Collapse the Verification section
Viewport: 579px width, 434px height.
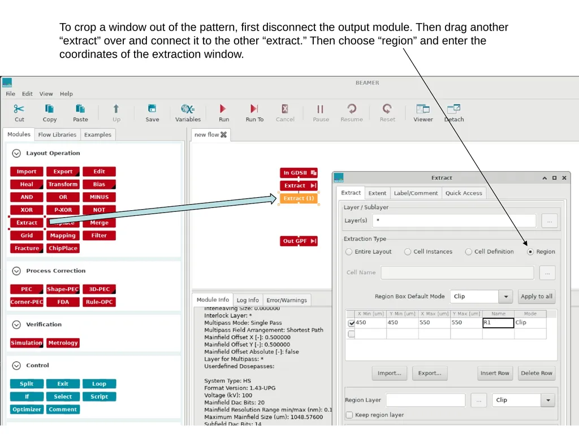16,324
